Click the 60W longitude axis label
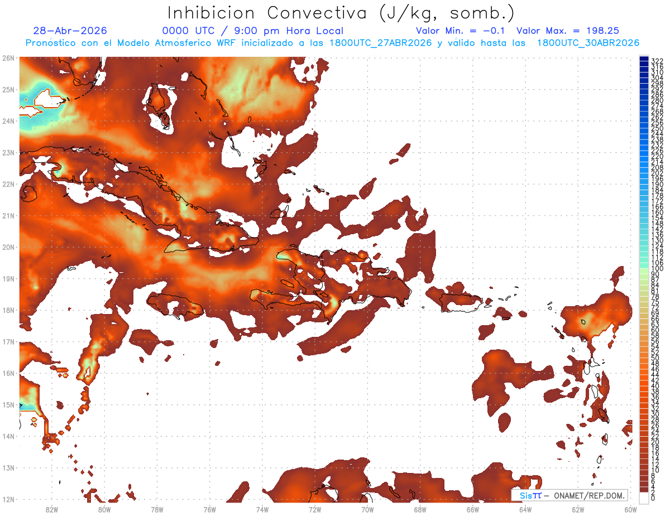670x517 pixels. click(x=631, y=509)
